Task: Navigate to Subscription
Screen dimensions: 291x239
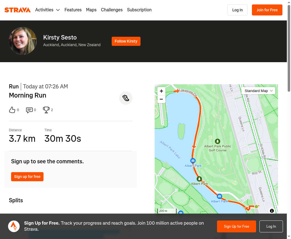Action: pyautogui.click(x=139, y=10)
